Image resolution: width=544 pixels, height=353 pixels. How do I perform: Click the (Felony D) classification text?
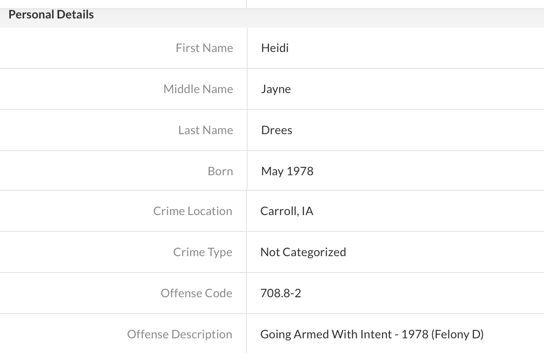click(457, 334)
